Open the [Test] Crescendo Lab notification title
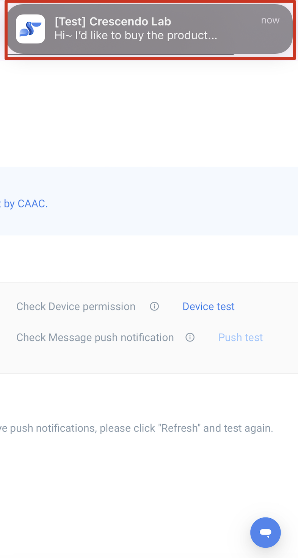This screenshot has width=298, height=558. coord(113,22)
